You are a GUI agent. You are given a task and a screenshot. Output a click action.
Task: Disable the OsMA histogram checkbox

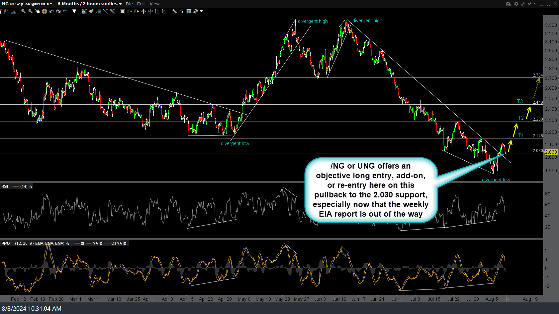click(125, 243)
